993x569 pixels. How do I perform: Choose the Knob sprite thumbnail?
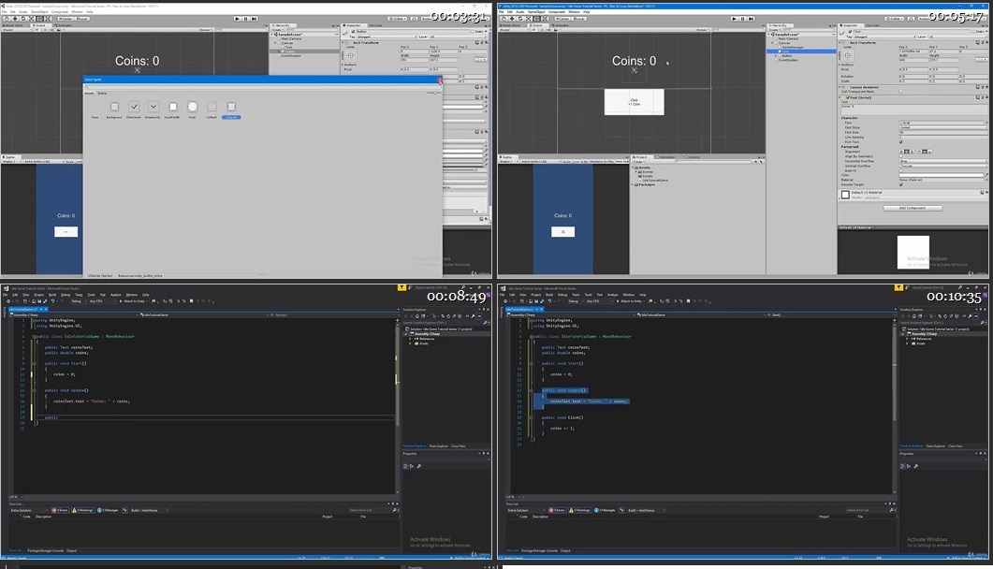click(192, 108)
